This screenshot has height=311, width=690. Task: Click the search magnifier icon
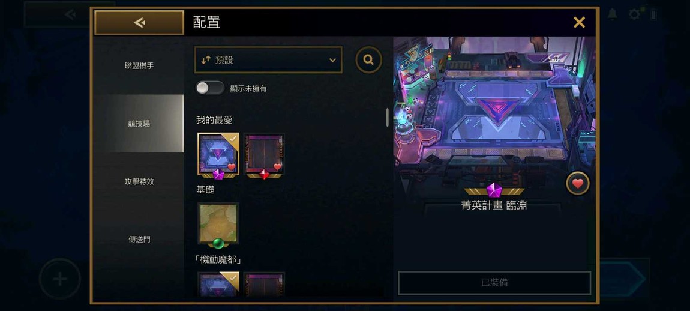(369, 60)
